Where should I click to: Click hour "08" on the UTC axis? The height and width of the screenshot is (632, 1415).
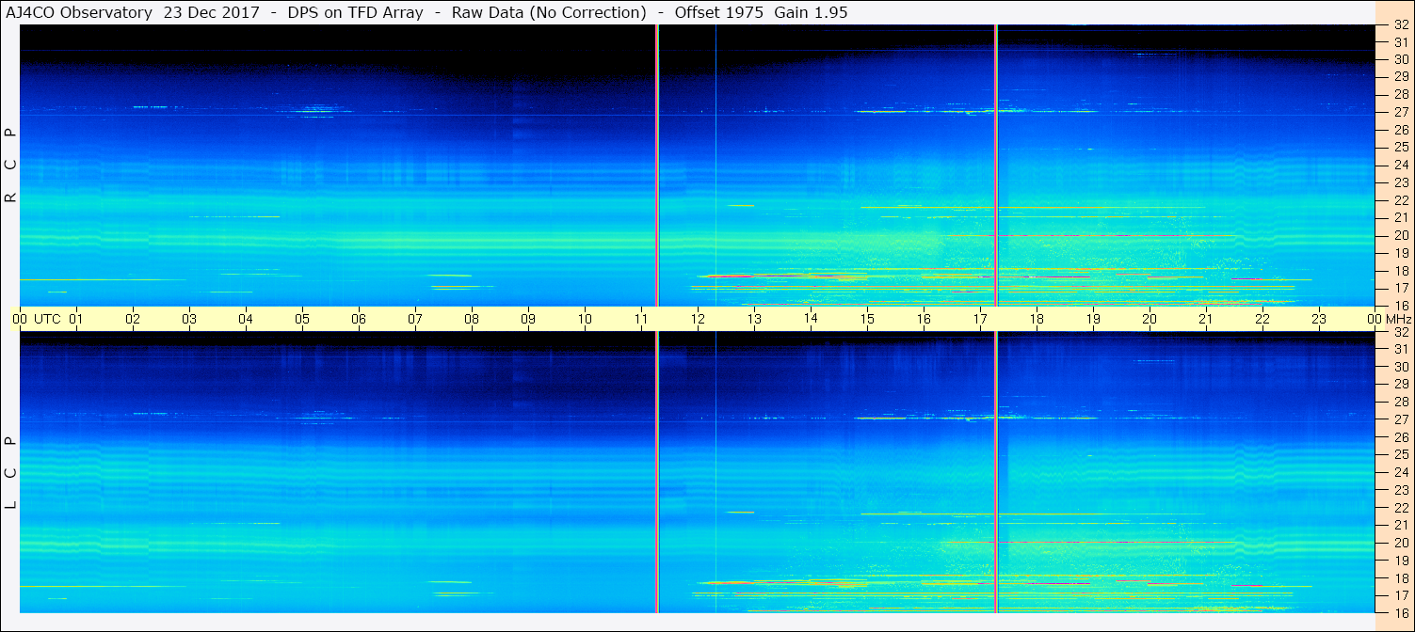472,319
